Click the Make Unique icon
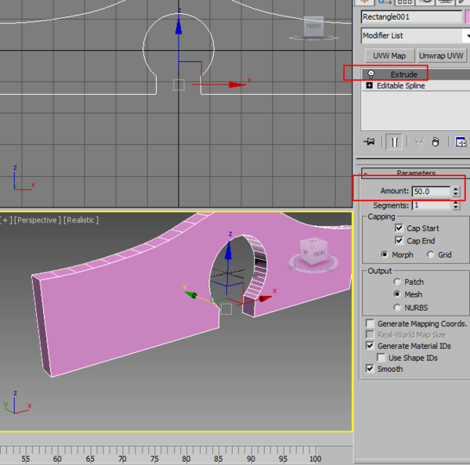The width and height of the screenshot is (470, 465). [419, 142]
